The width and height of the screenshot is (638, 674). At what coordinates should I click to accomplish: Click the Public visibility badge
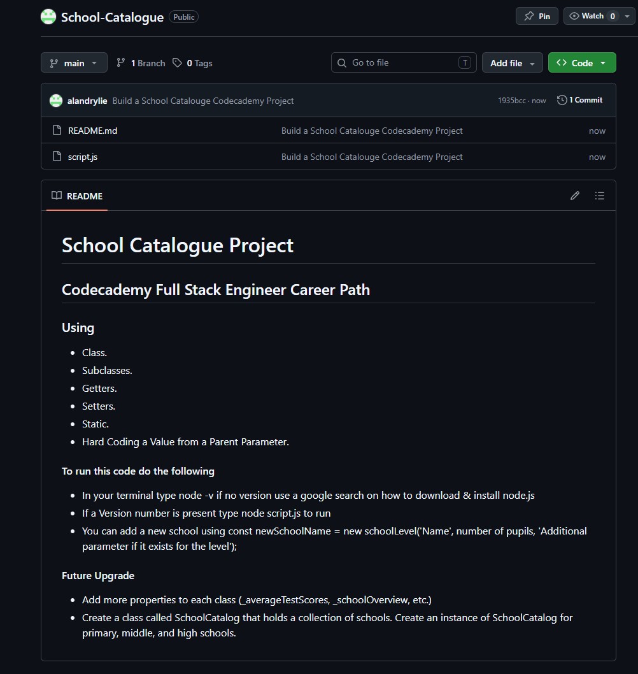pos(184,17)
